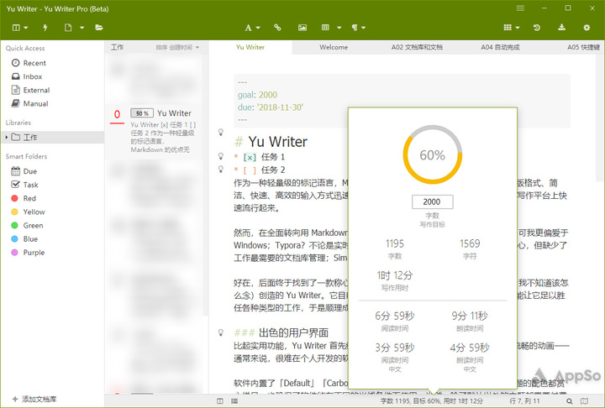The width and height of the screenshot is (605, 408).
Task: Open the Task smart folder
Action: pyautogui.click(x=25, y=185)
